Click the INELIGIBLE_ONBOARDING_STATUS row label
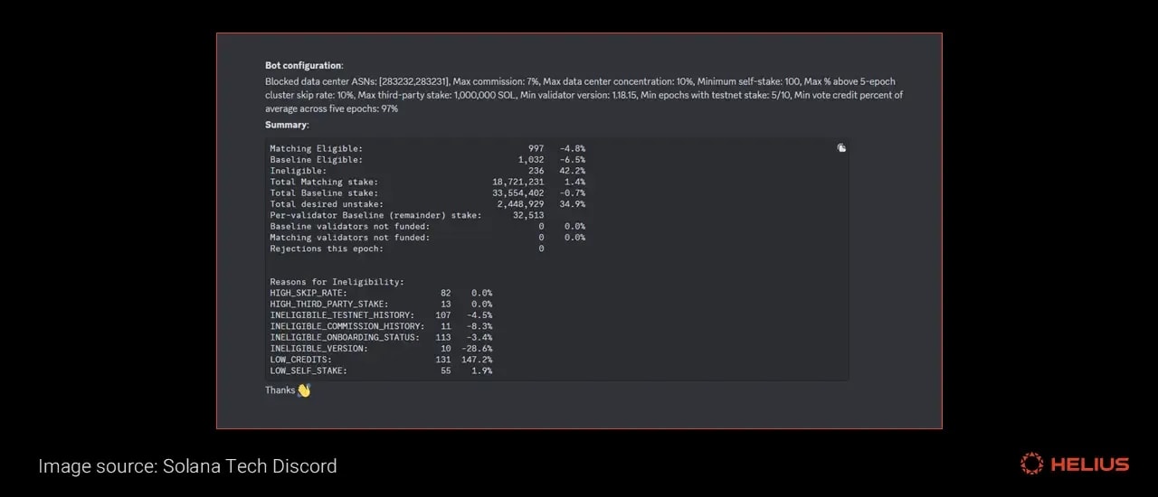This screenshot has height=497, width=1158. coord(345,337)
